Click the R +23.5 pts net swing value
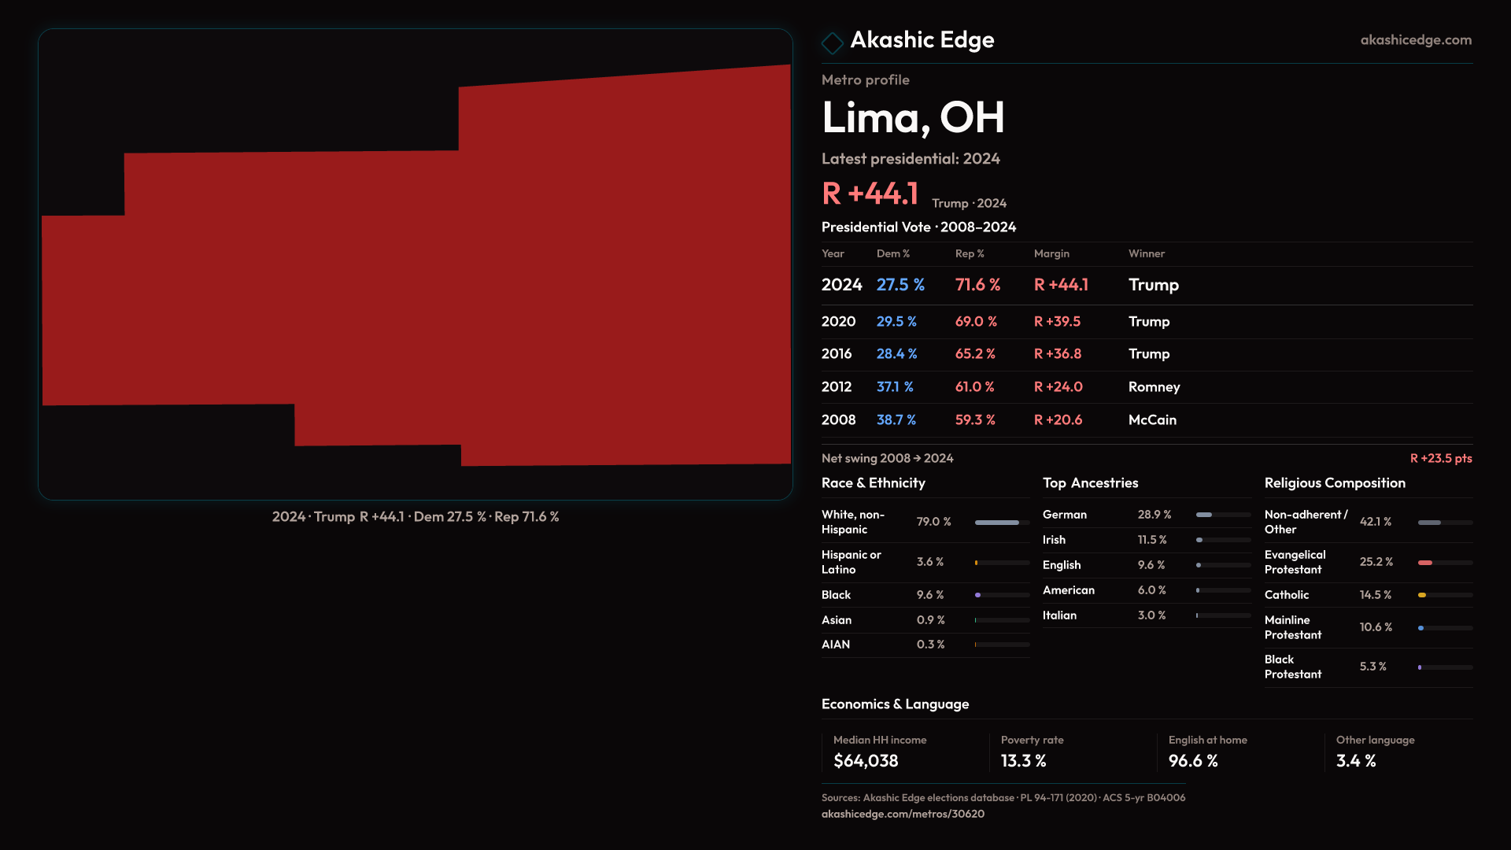The width and height of the screenshot is (1511, 850). [x=1440, y=459]
